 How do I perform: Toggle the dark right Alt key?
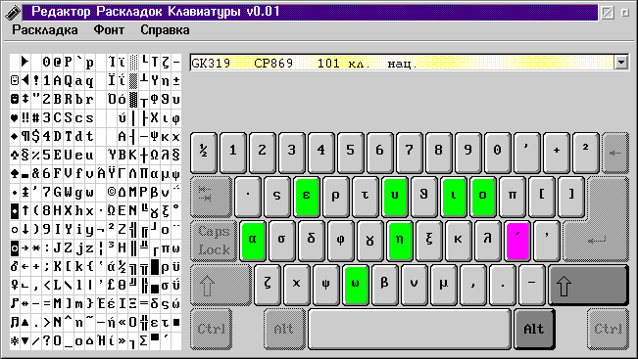pos(534,329)
